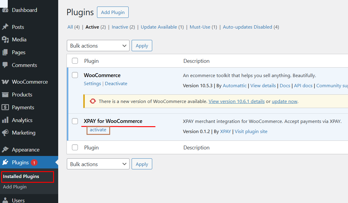The image size is (348, 203).
Task: Click the update now link for WooCommerce
Action: coord(284,101)
